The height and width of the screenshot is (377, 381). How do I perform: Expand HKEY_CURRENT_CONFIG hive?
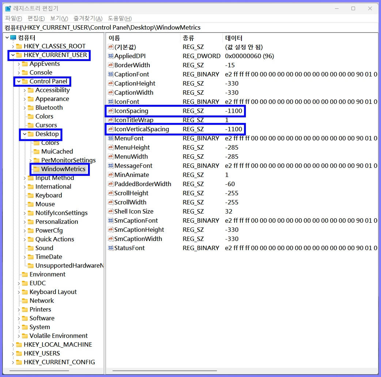point(13,362)
